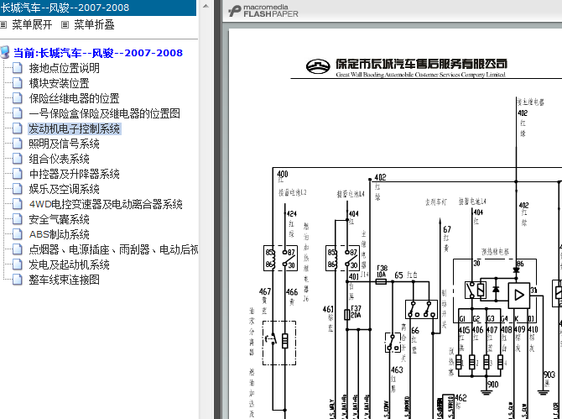The height and width of the screenshot is (419, 562).
Task: Click the 菜单展开 expand-menu link
Action: pyautogui.click(x=32, y=24)
